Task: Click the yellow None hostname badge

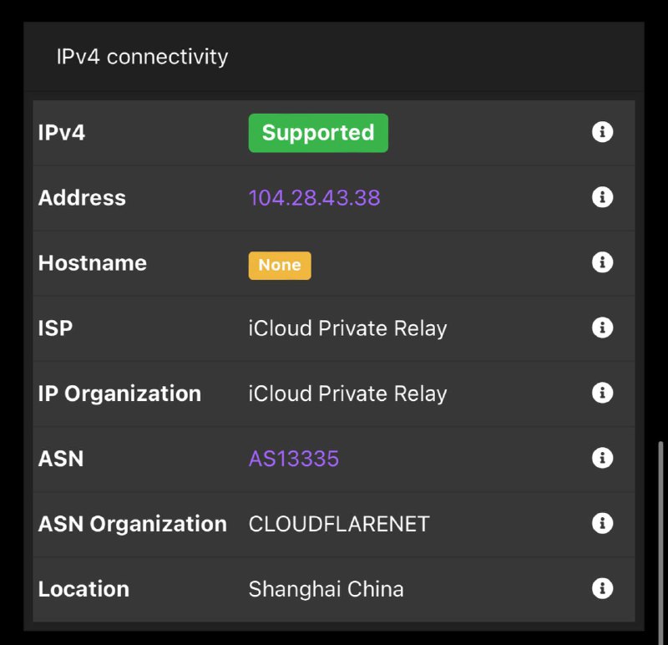Action: [x=280, y=265]
